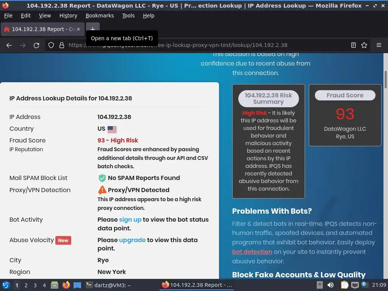Select the 104.192.2.38 Report browser tab
388x291 pixels.
[x=42, y=29]
